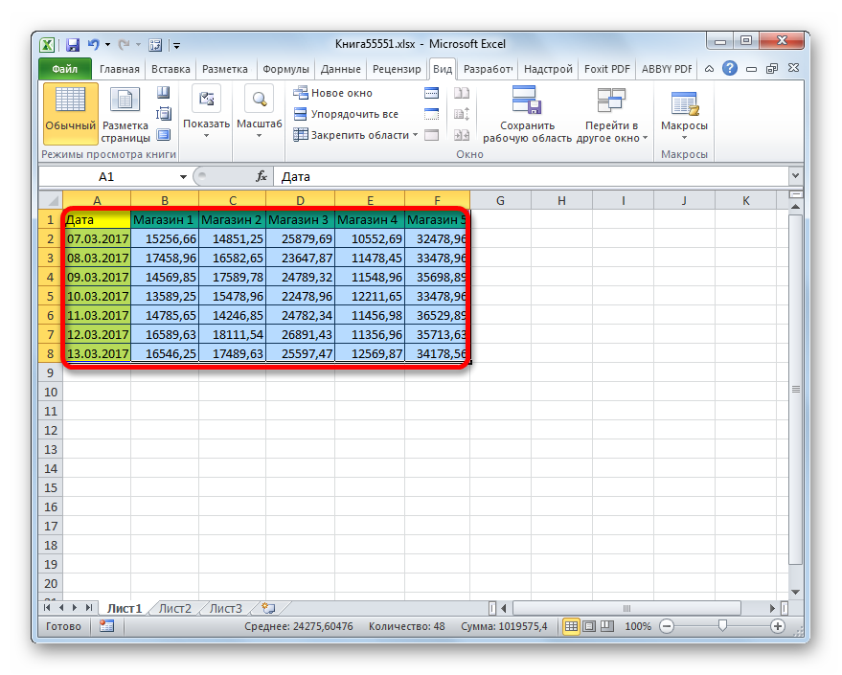Open the Name Box dropdown arrow

[183, 176]
